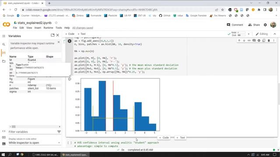This screenshot has height=157, width=280.
Task: Open Colab account avatar
Action: 273,25
